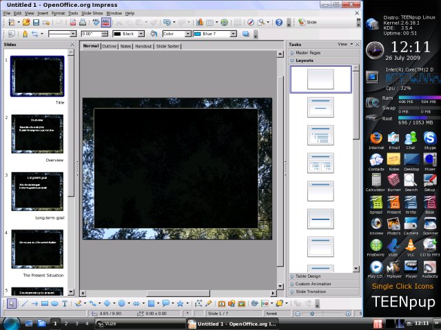
Task: Select the Overview slide thumbnail
Action: [37, 133]
